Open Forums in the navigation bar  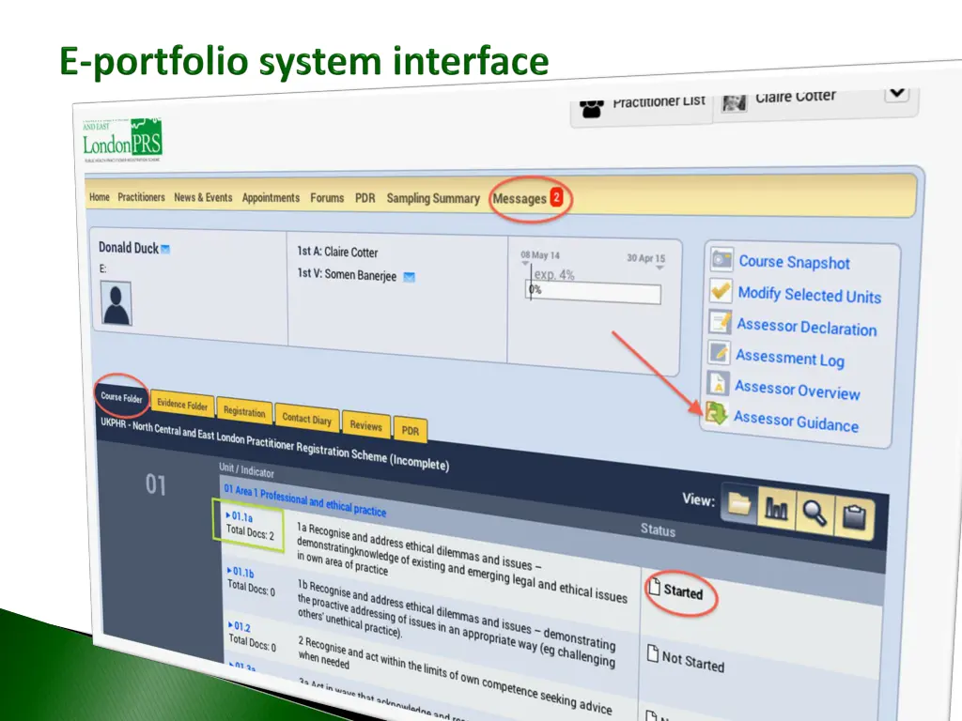[x=327, y=197]
